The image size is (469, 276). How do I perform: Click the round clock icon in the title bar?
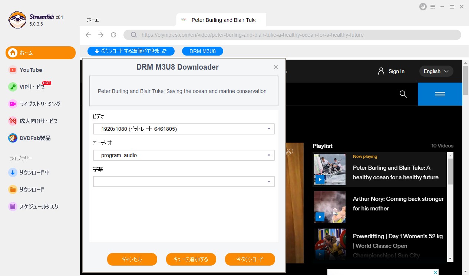point(423,7)
